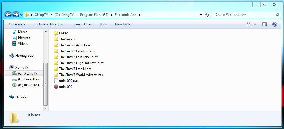This screenshot has width=284, height=129.
Task: Select the unins000.dat file
Action: pos(69,81)
